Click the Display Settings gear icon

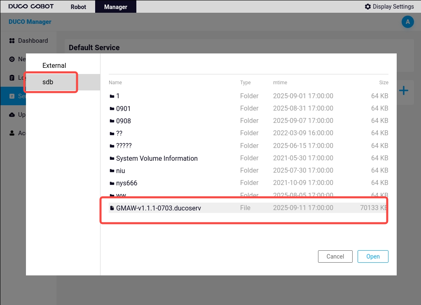(x=368, y=7)
